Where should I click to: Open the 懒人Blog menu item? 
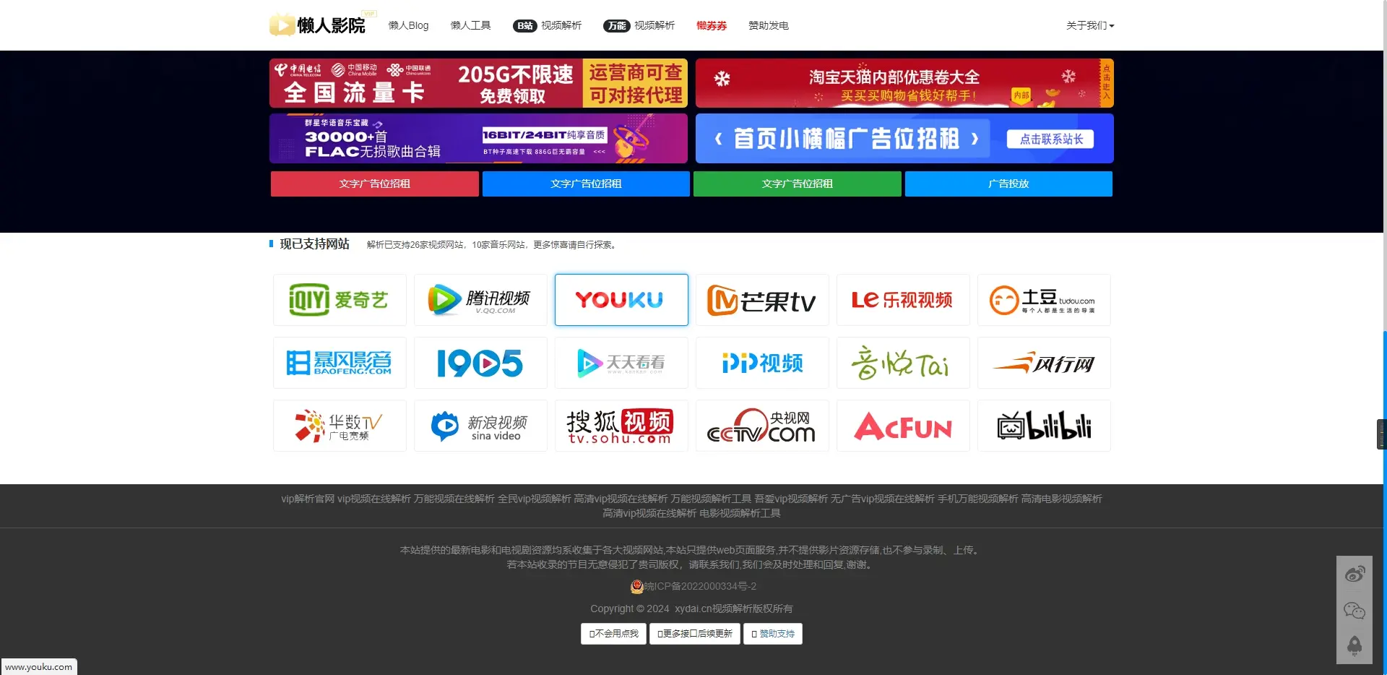[408, 25]
